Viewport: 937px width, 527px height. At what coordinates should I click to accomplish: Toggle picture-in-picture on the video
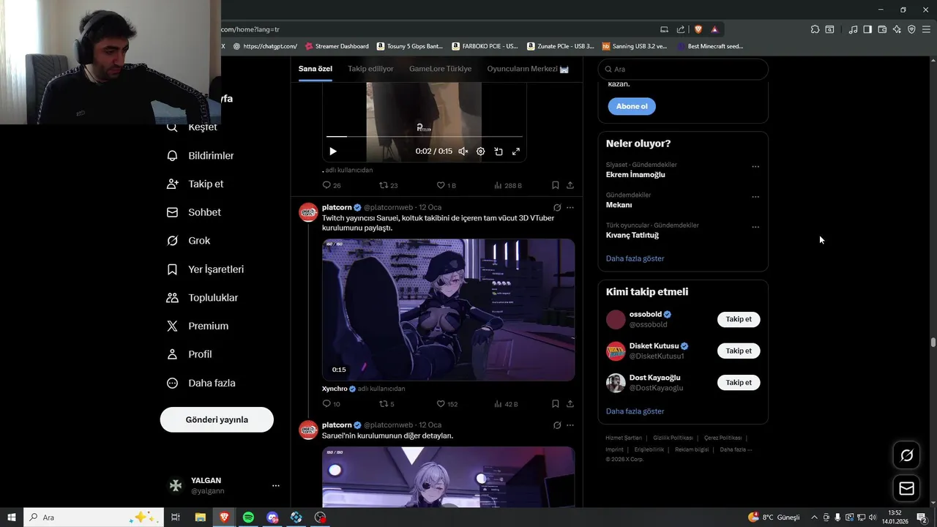(x=499, y=152)
